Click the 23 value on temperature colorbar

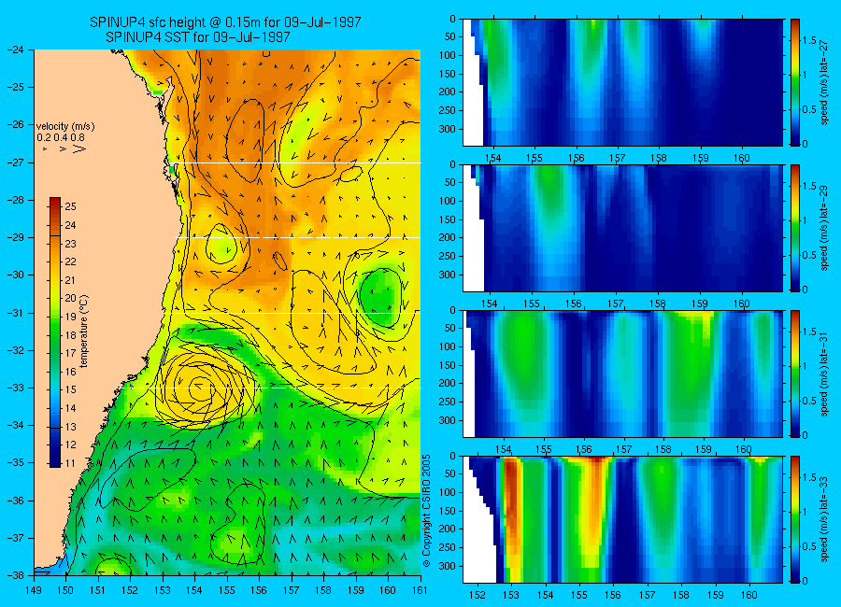[x=70, y=244]
